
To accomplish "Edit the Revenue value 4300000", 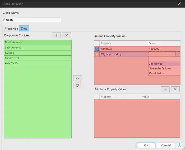I will point(164,49).
